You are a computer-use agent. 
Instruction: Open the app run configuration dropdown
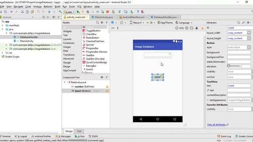click(70, 12)
